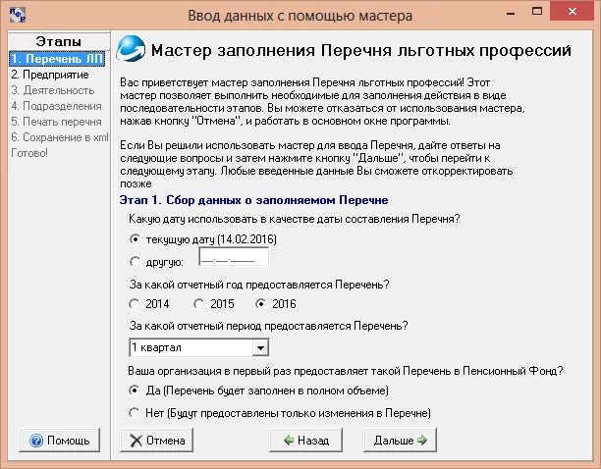Minimize the wizard window
This screenshot has width=601, height=469.
click(x=510, y=12)
